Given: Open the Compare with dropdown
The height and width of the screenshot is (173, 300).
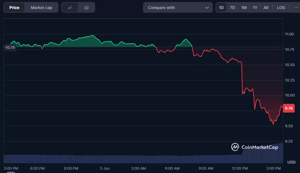Looking at the screenshot, I should (x=178, y=8).
